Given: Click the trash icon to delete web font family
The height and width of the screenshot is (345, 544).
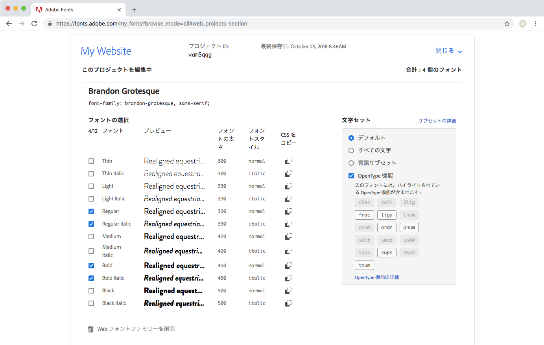Looking at the screenshot, I should click(x=91, y=329).
